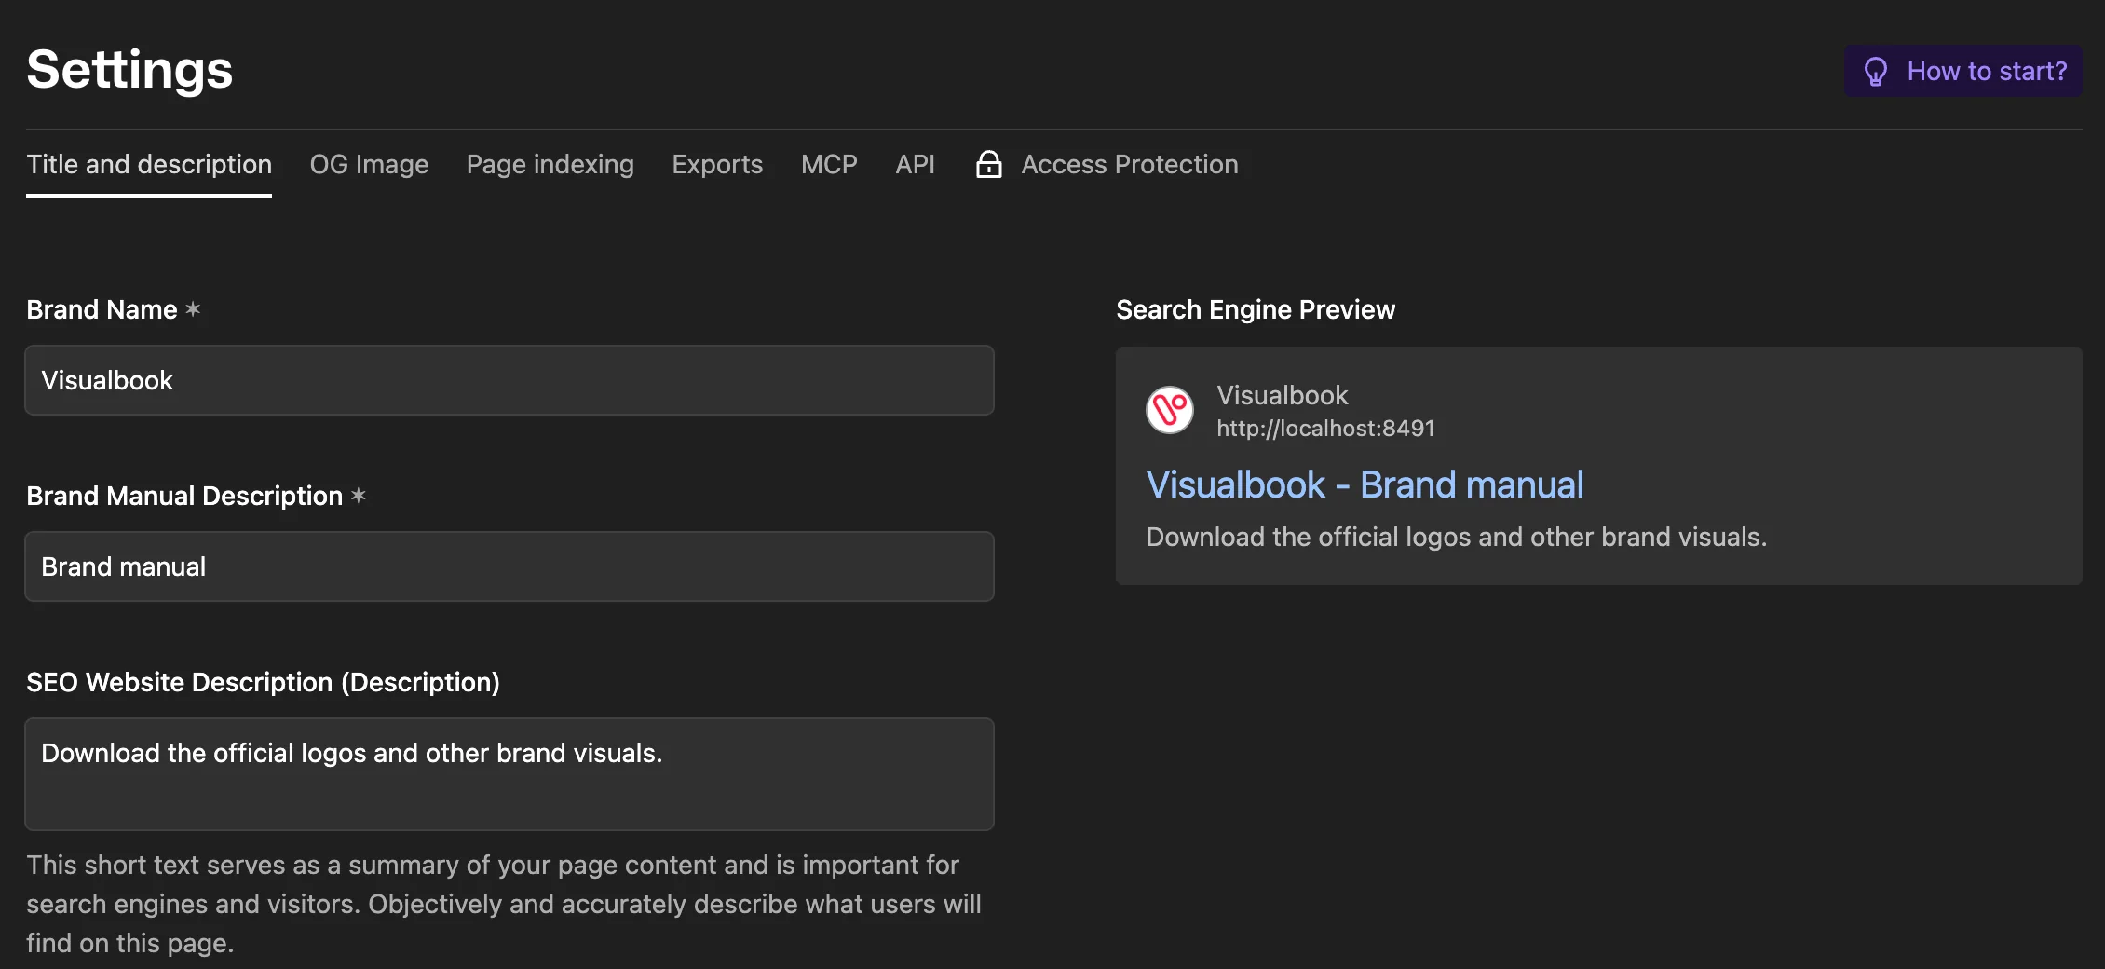Screen dimensions: 2105x969
Task: Click preview text 'Download the official logos' snippet
Action: 1456,537
